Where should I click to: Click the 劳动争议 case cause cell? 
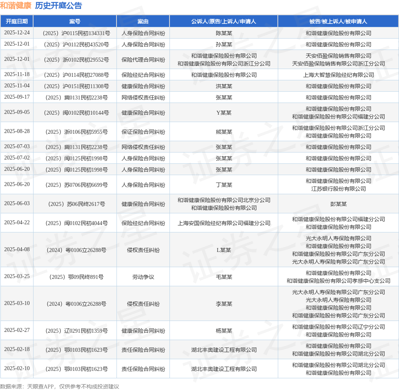[x=143, y=277]
